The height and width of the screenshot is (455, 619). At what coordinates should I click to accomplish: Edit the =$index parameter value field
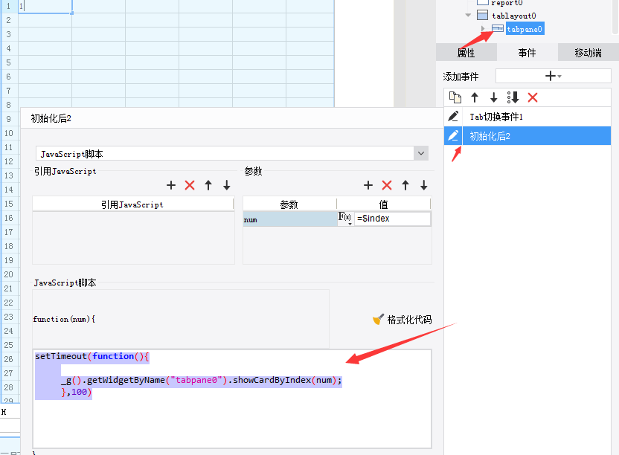[392, 219]
